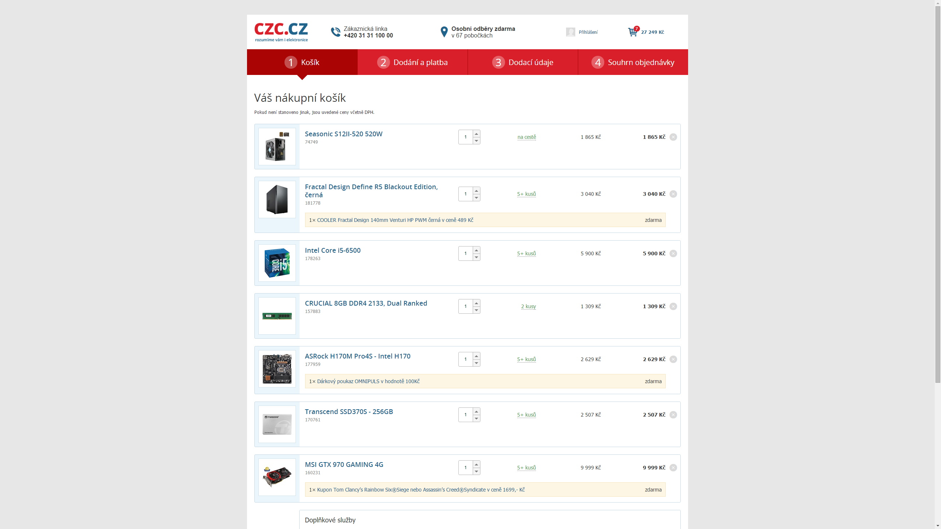Image resolution: width=941 pixels, height=529 pixels.
Task: Click Fractal Design case thumbnail
Action: coord(277,199)
